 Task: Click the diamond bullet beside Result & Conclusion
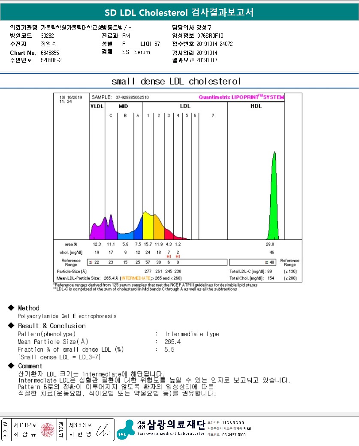[11, 325]
